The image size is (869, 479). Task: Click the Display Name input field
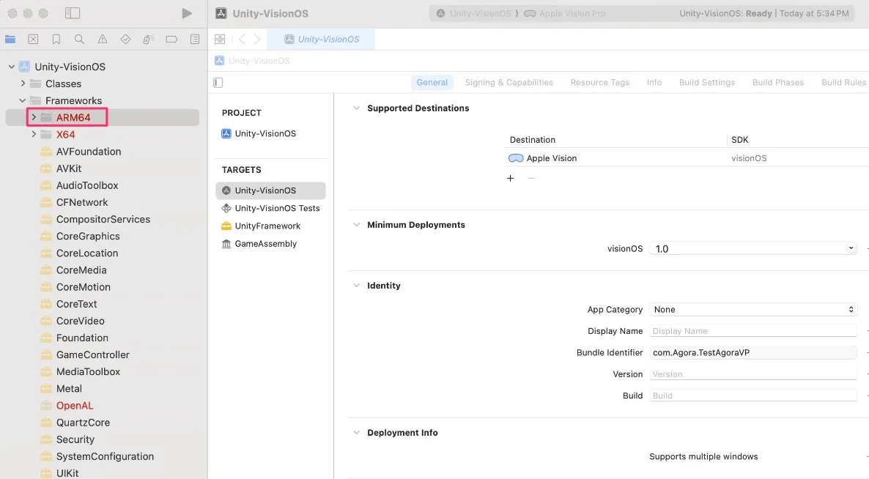coord(752,331)
